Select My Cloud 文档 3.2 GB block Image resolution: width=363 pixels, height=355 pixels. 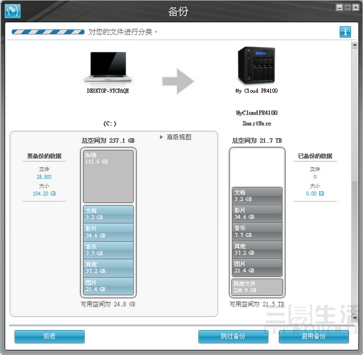(x=257, y=196)
